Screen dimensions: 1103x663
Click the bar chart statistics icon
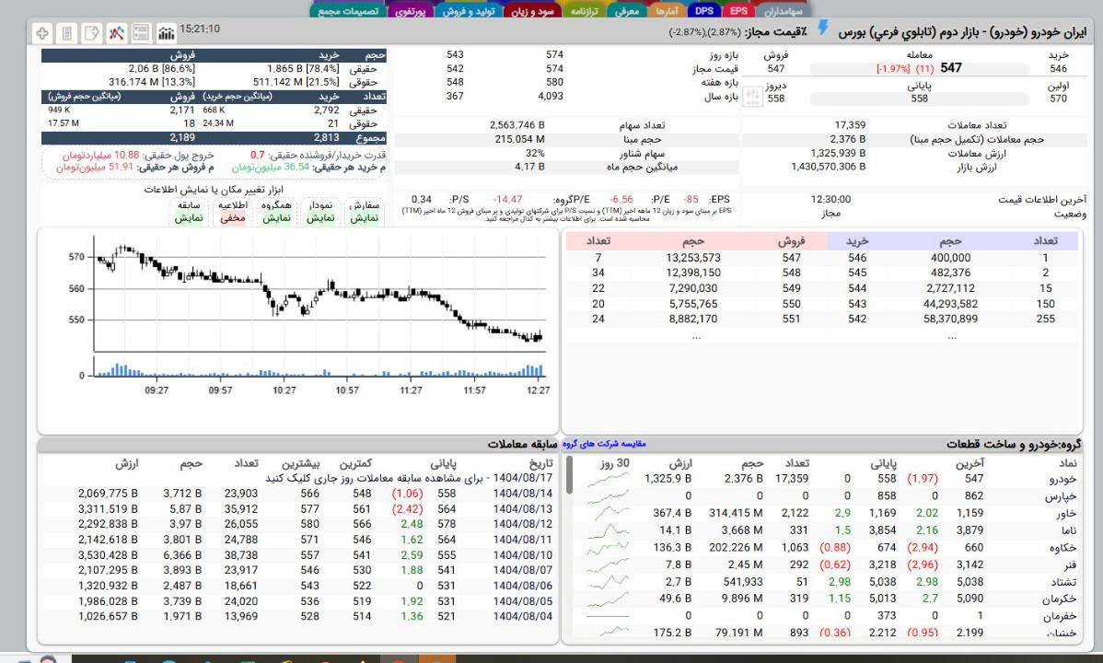(166, 33)
